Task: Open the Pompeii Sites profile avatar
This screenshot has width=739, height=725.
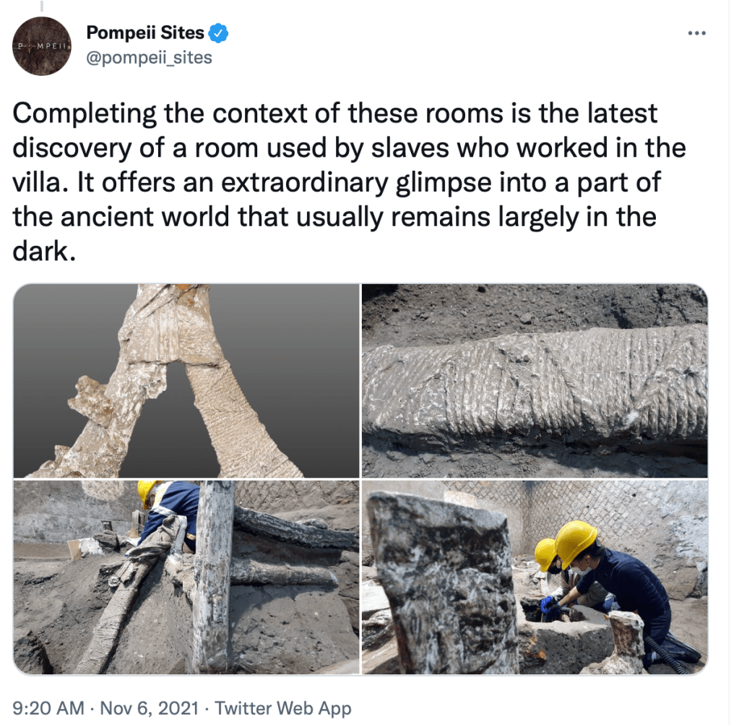Action: click(x=41, y=46)
